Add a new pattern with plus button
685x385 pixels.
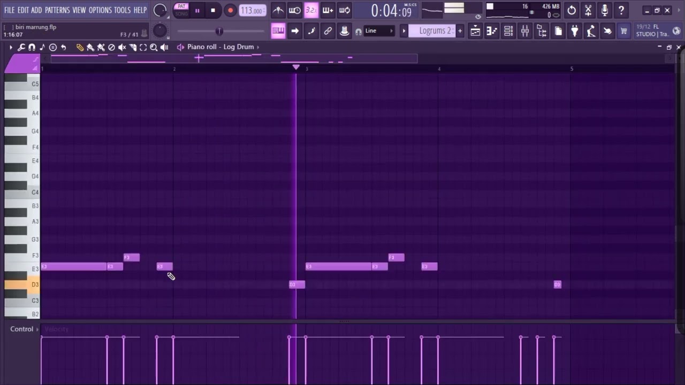click(460, 31)
